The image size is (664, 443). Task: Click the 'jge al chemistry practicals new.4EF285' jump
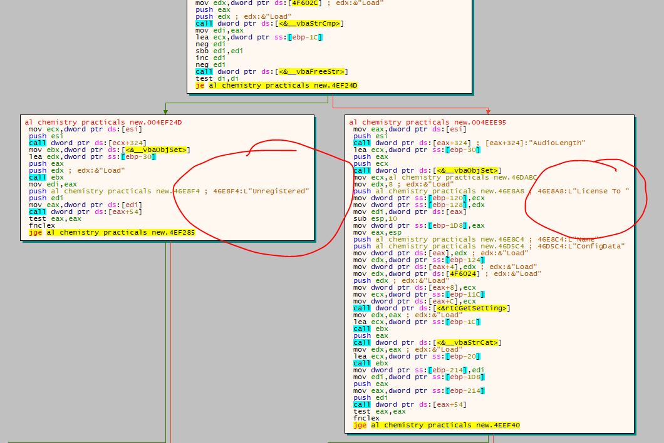pyautogui.click(x=112, y=232)
